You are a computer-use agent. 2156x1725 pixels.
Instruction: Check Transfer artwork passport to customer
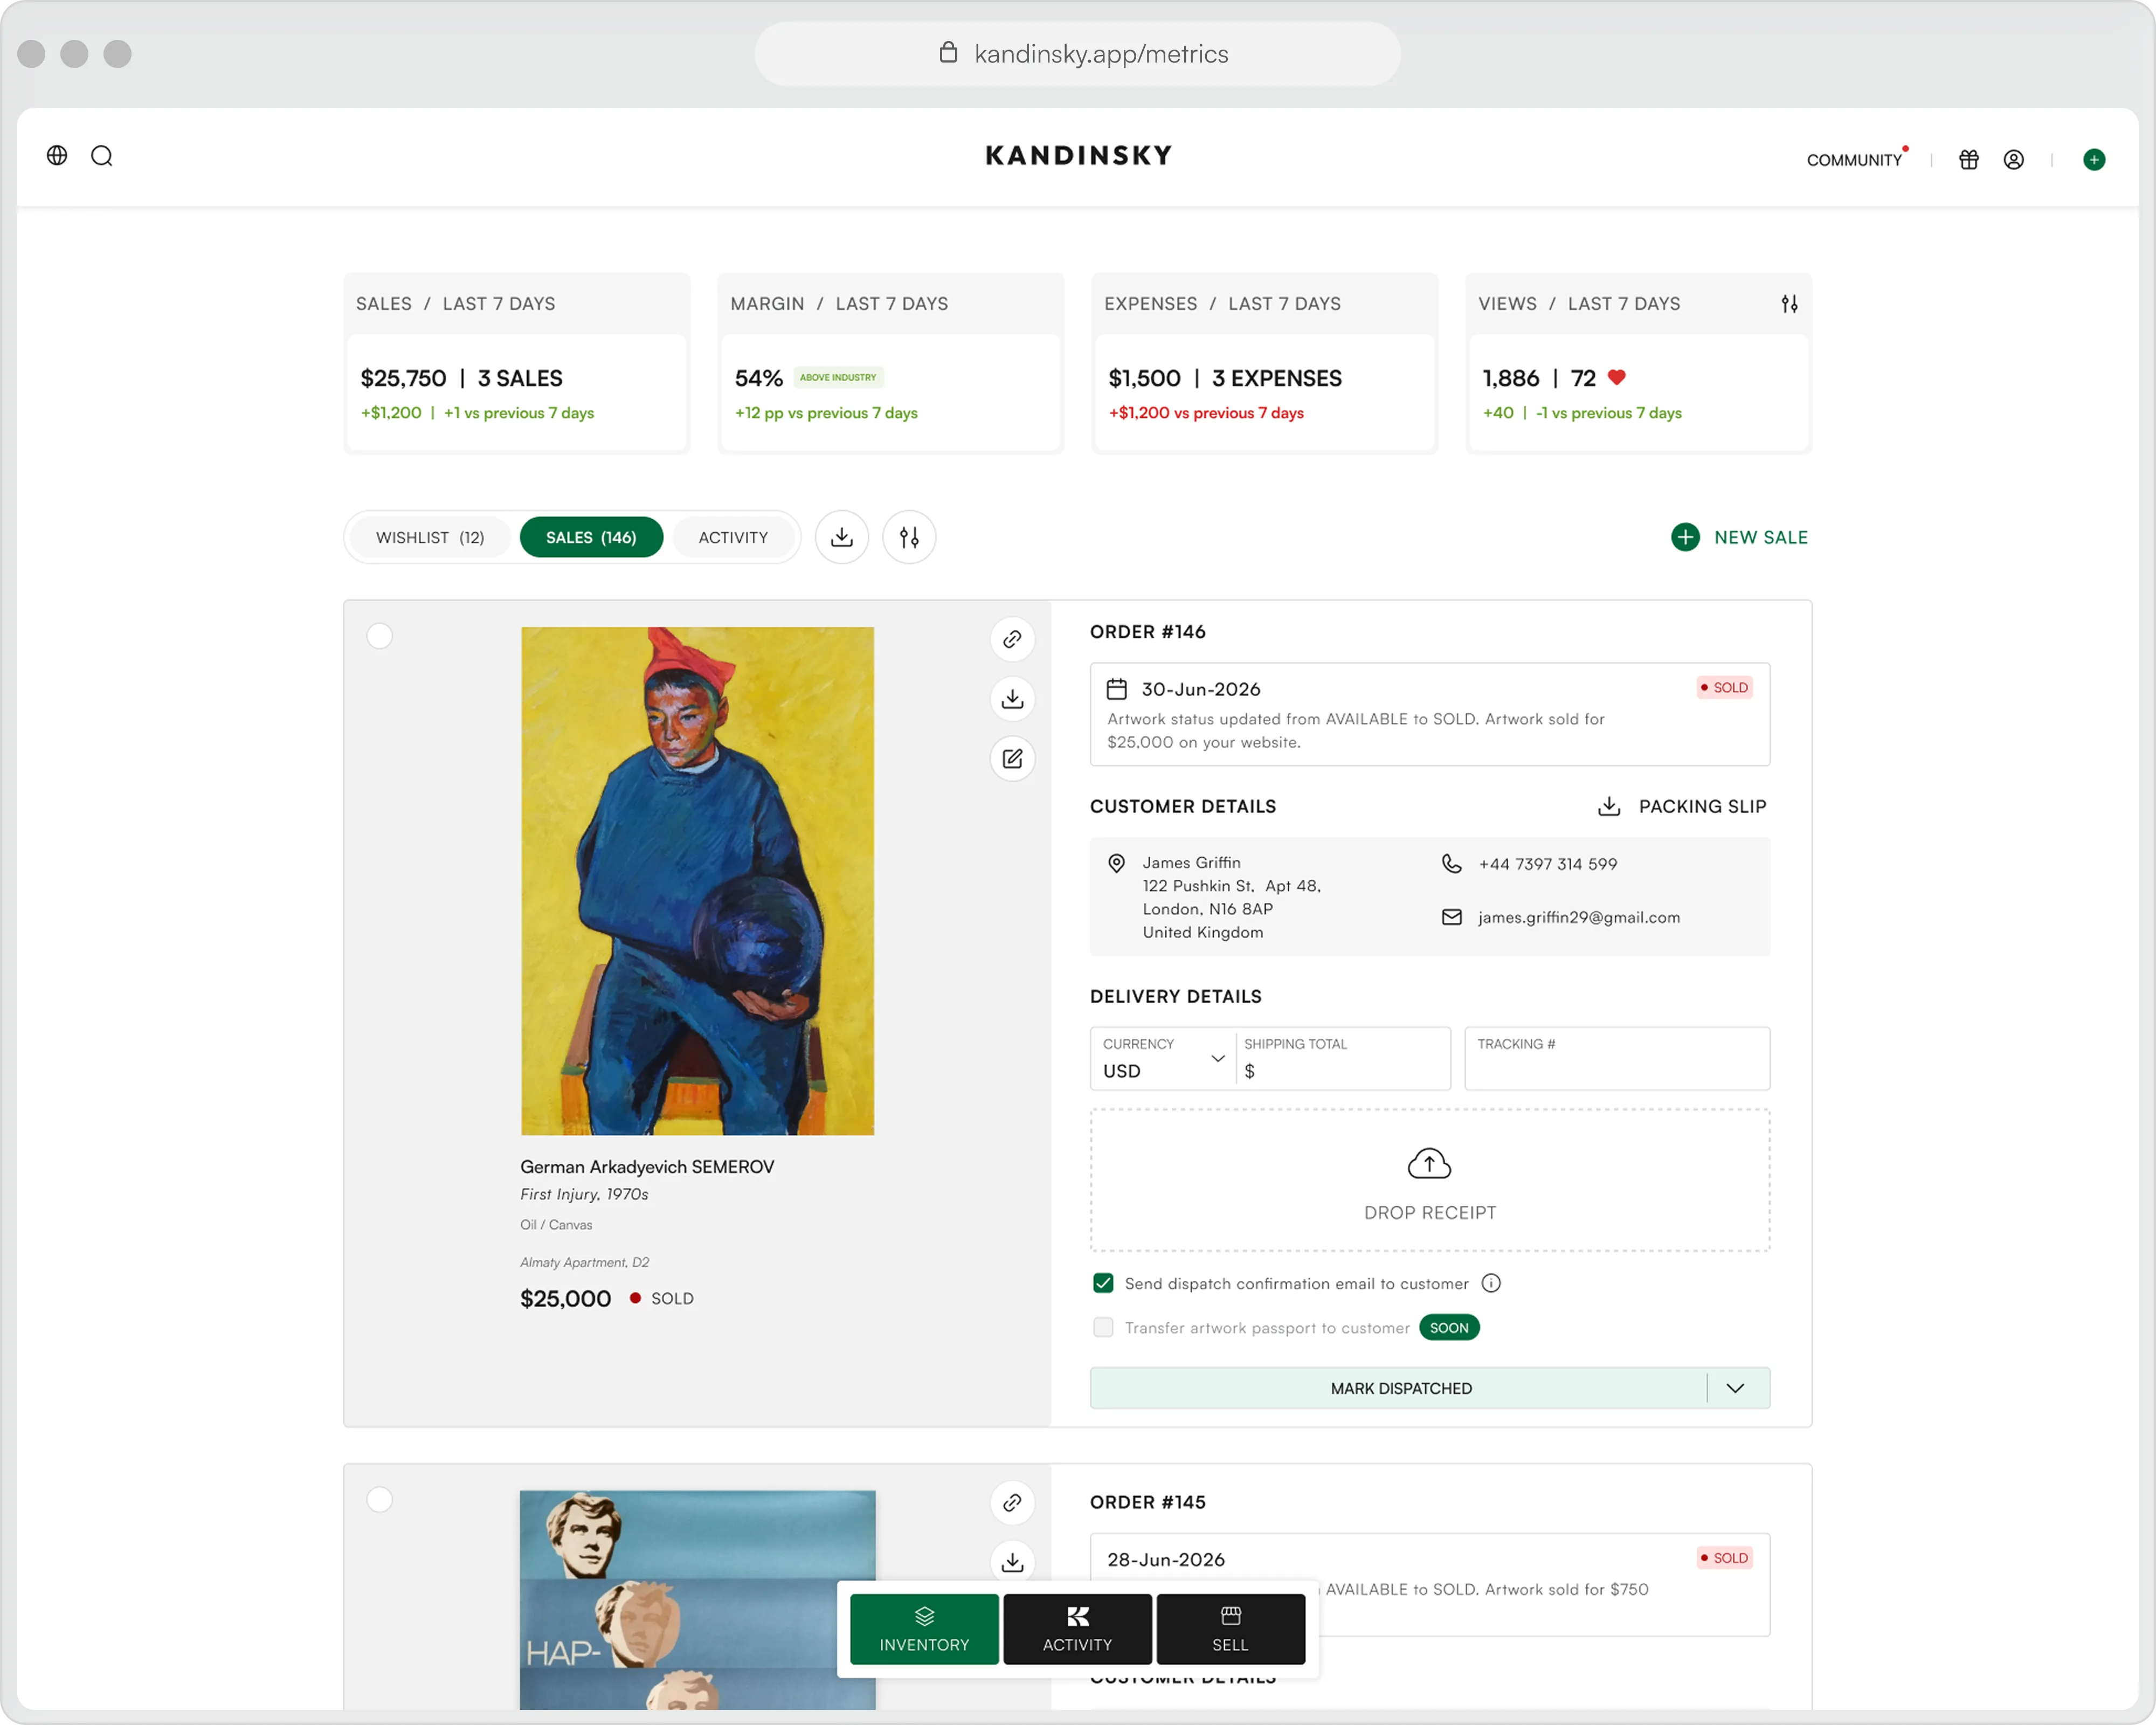pos(1103,1327)
